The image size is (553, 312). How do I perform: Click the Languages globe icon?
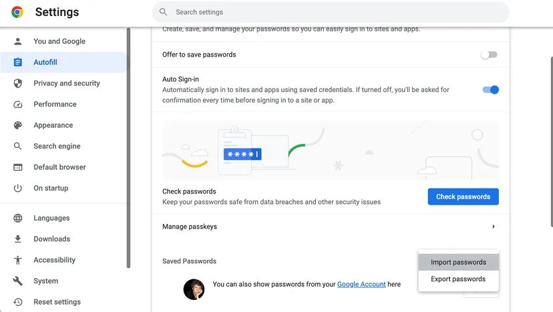click(18, 218)
